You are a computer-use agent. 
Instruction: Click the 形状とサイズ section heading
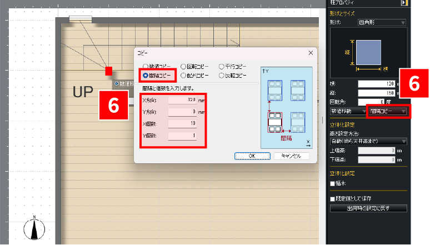point(342,13)
